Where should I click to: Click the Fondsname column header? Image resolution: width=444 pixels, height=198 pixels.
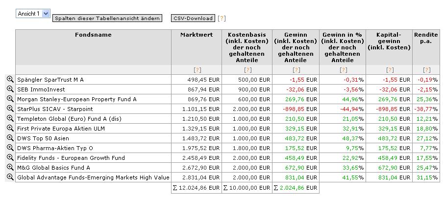(94, 35)
